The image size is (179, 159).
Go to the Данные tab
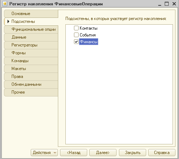[31, 37]
